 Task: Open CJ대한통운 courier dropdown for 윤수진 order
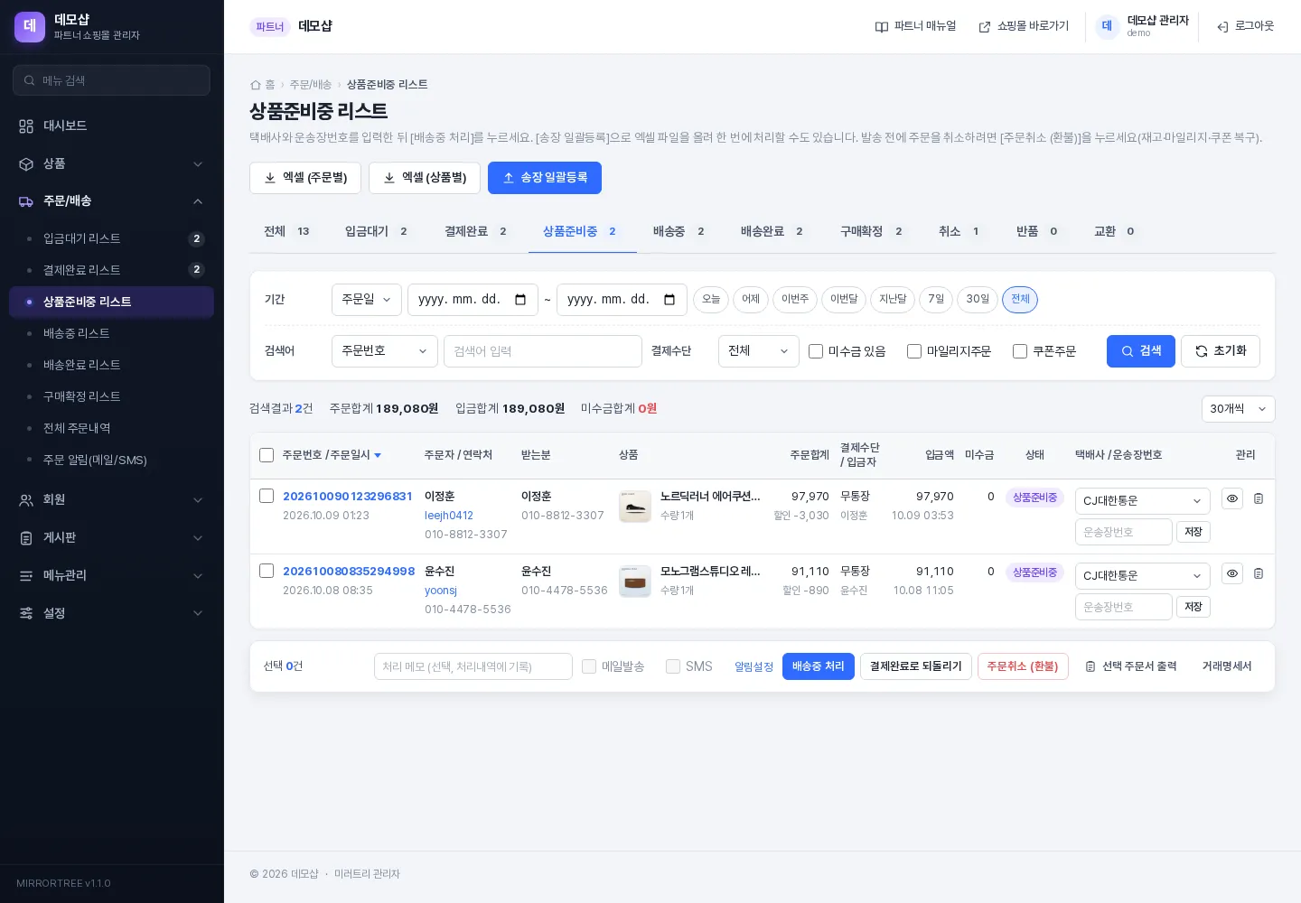[1143, 576]
